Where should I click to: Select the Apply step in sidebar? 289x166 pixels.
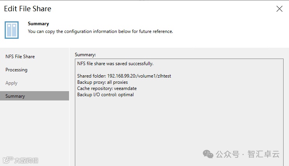coord(12,83)
